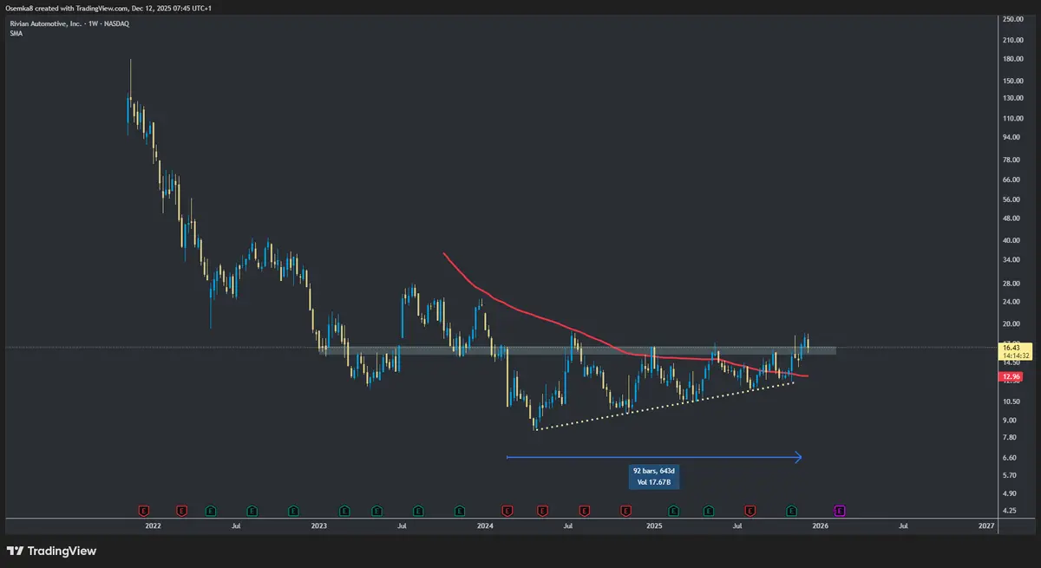This screenshot has width=1041, height=568.
Task: Click the last red earnings marker in 2025
Action: point(750,511)
